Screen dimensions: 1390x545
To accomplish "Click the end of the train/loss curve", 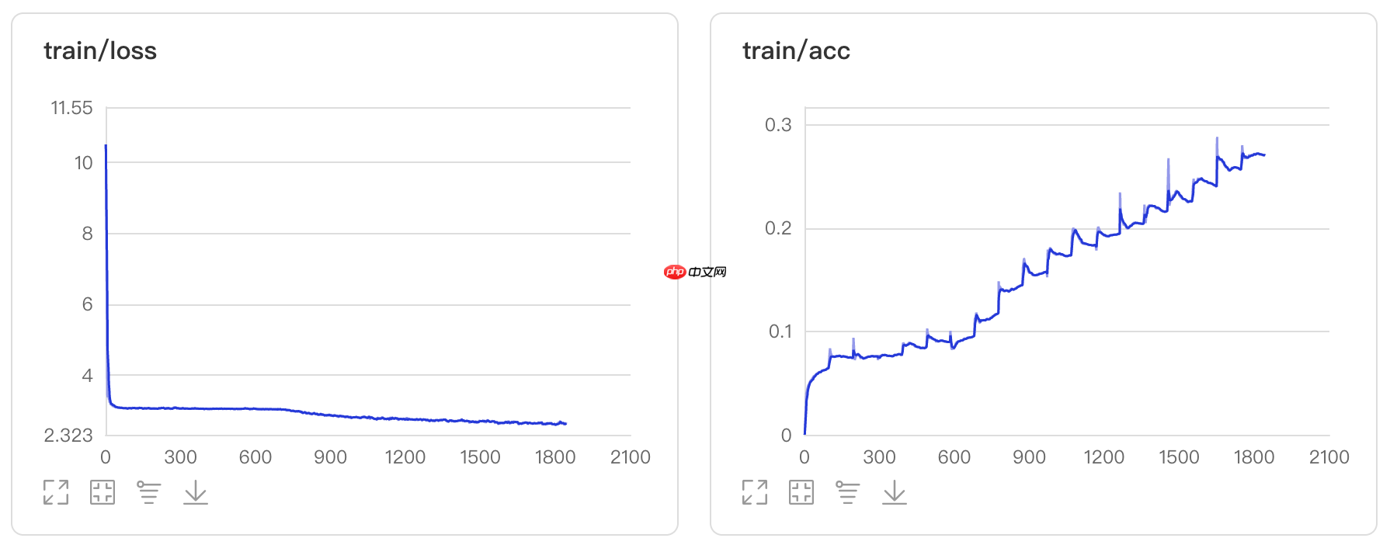I will point(565,423).
